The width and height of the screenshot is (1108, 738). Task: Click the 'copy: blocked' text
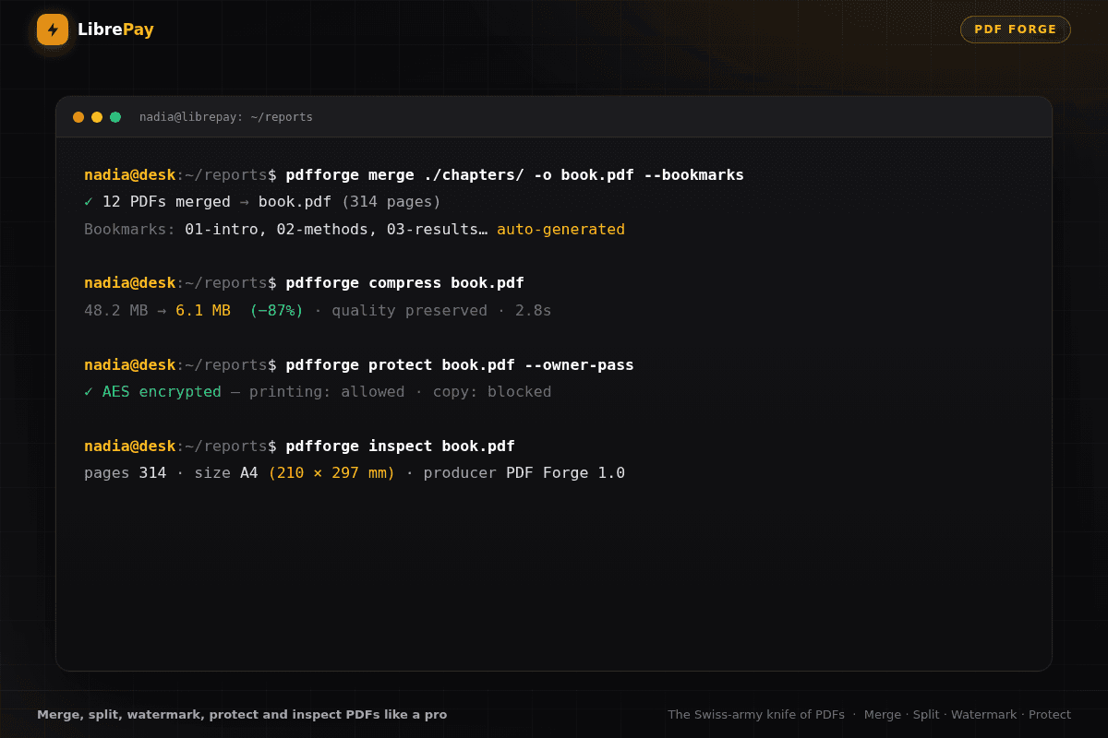pos(492,391)
